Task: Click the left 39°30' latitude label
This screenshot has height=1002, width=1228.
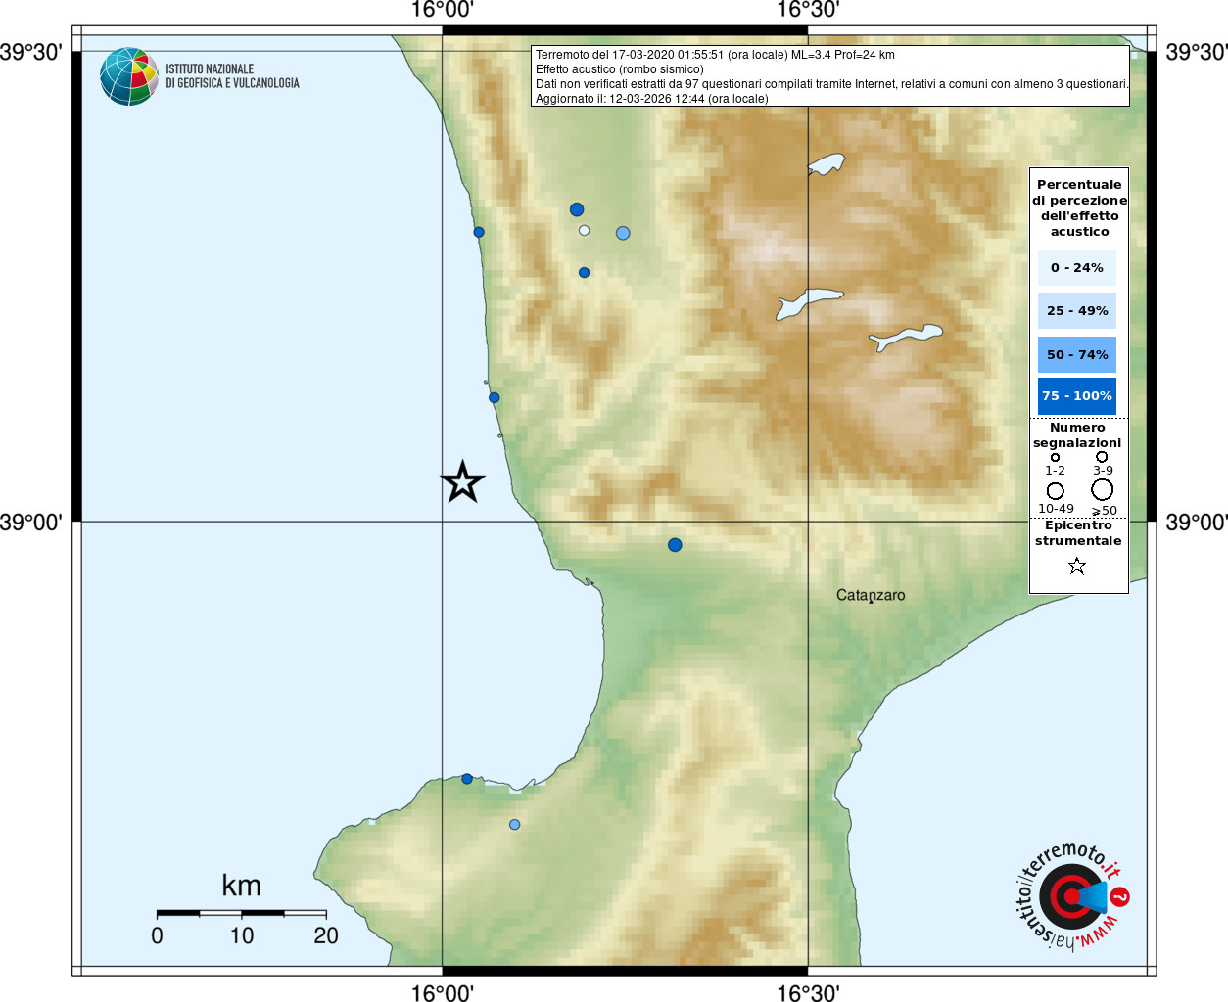Action: [30, 51]
